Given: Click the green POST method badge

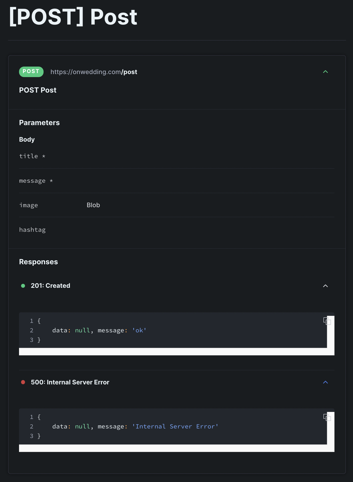Looking at the screenshot, I should 31,72.
